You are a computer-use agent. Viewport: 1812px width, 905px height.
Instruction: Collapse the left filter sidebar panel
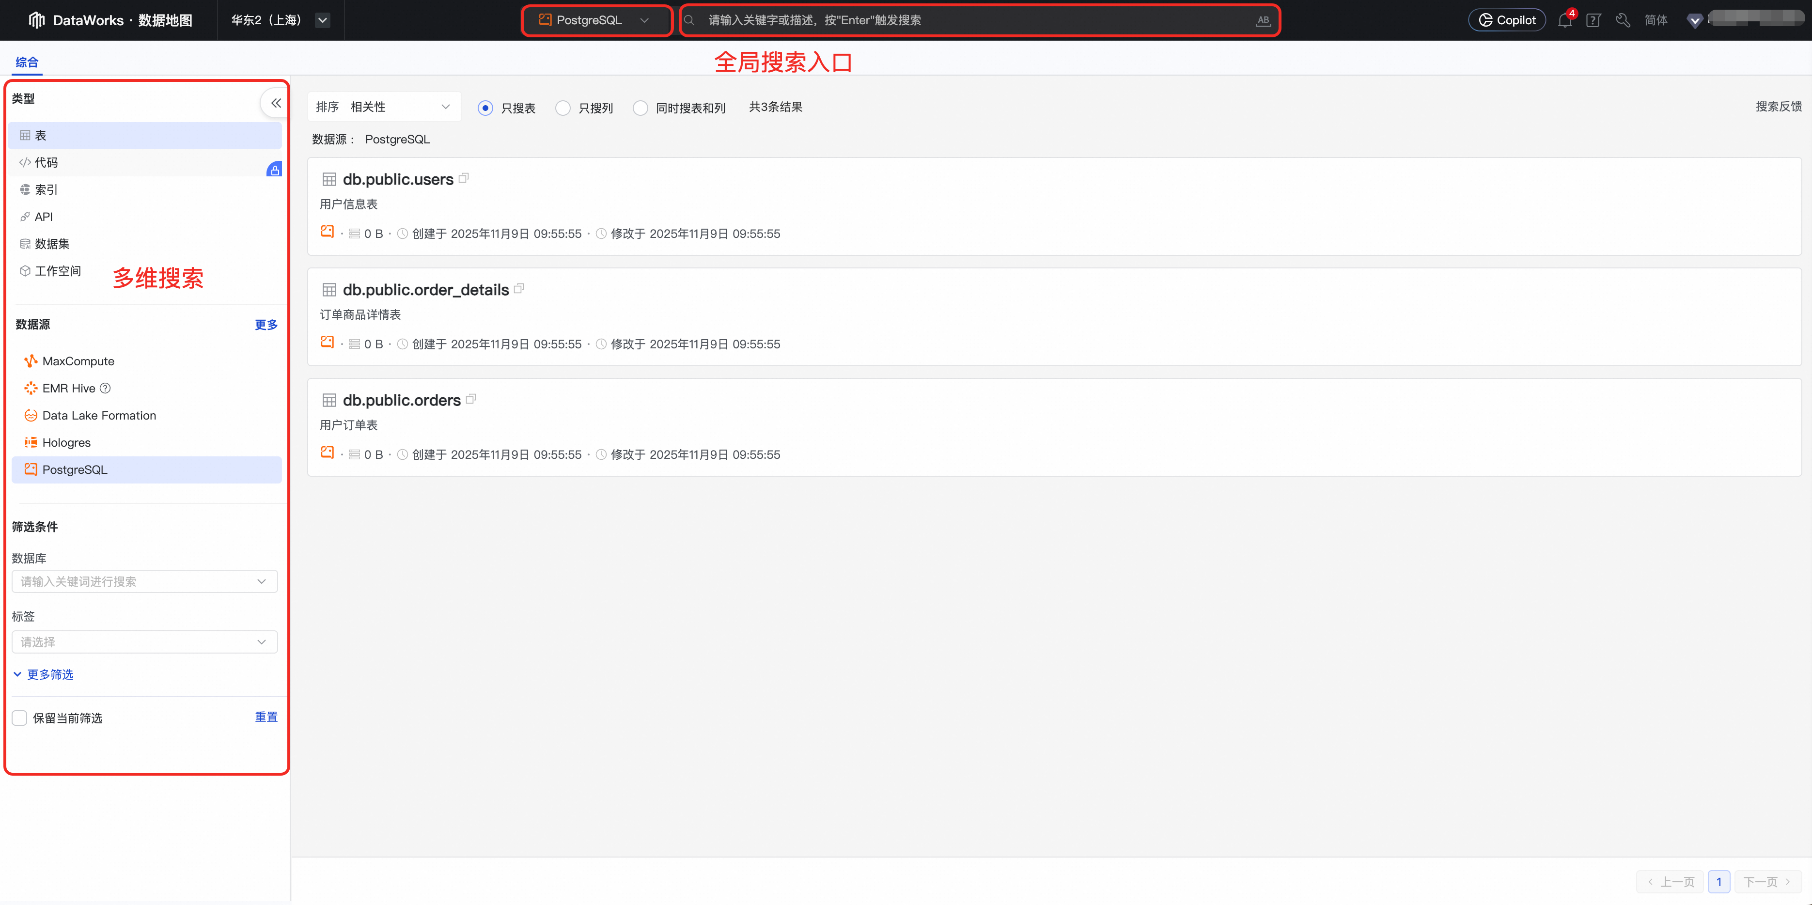(x=276, y=103)
